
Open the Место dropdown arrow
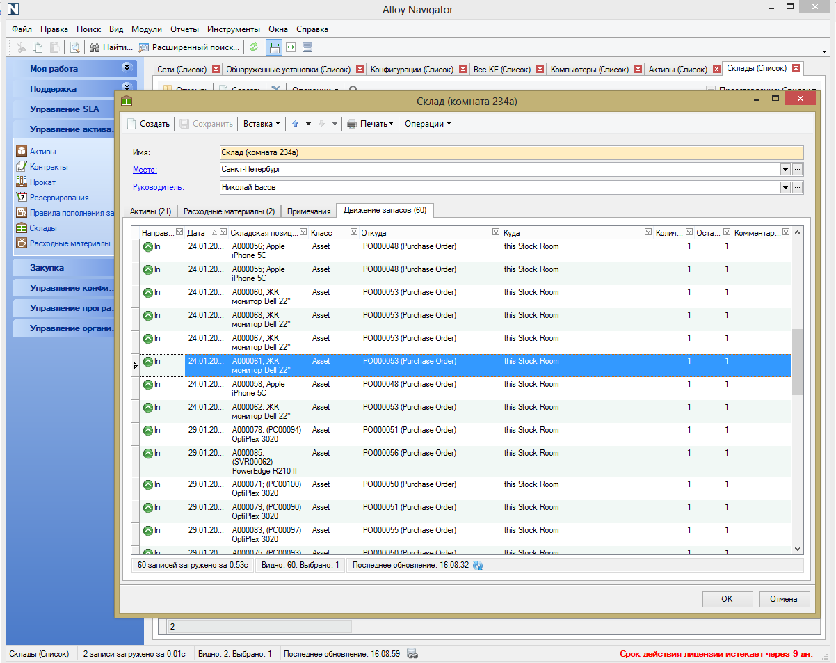pos(785,169)
